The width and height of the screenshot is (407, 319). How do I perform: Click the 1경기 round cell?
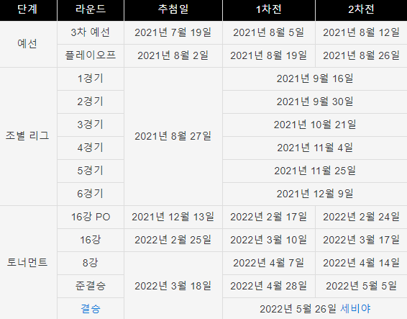[91, 78]
